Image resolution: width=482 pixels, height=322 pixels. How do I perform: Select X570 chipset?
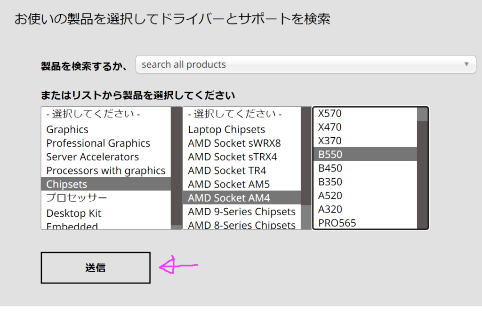(x=365, y=113)
